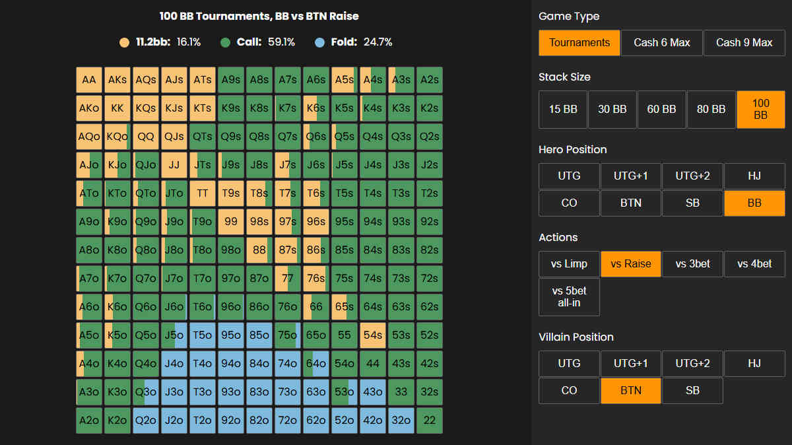This screenshot has height=445, width=792.
Task: Select the vs 4bet action
Action: click(x=754, y=263)
